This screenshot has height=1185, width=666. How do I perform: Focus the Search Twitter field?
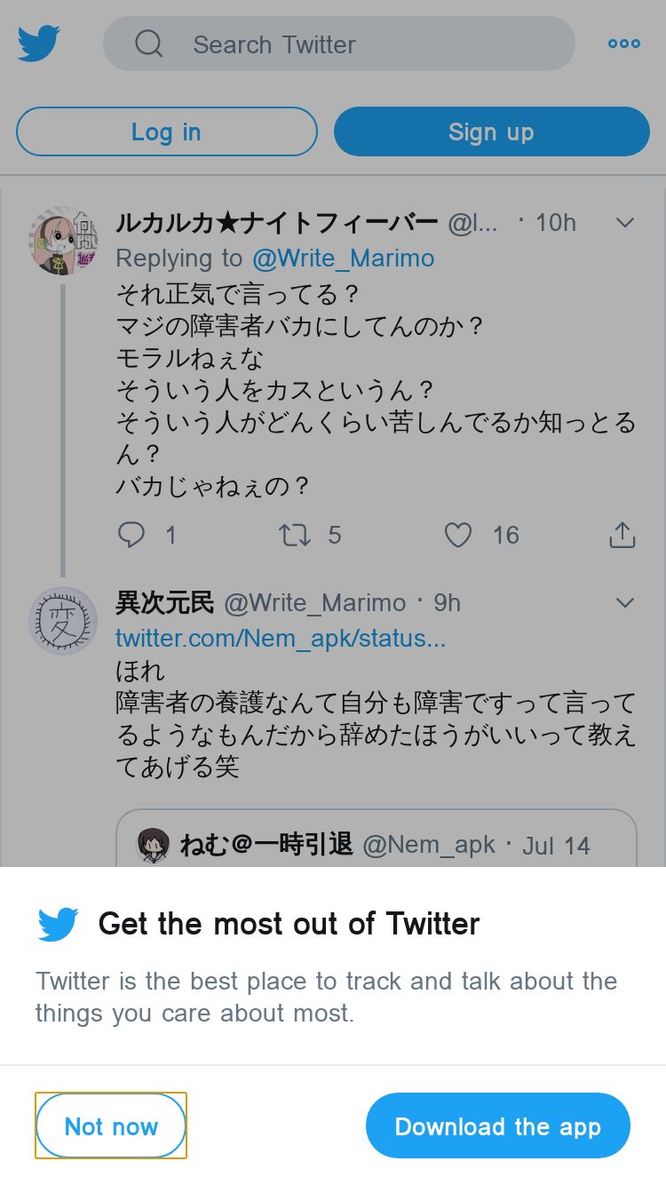[x=339, y=44]
